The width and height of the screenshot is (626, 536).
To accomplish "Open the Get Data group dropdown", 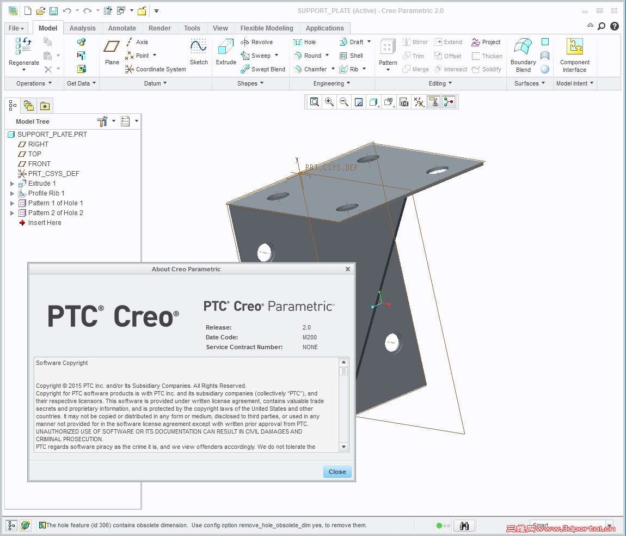I will (x=82, y=83).
